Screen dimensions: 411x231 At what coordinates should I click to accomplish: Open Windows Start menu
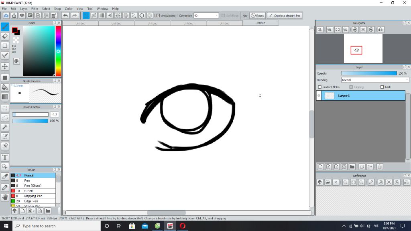tap(6, 226)
